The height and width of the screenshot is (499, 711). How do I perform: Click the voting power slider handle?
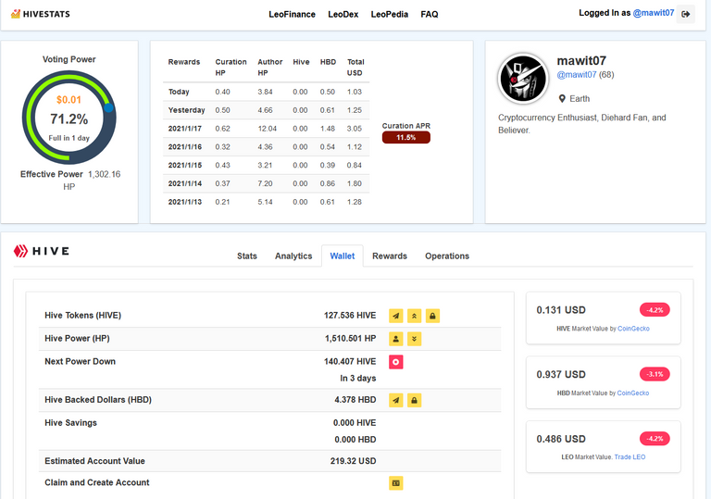click(x=108, y=108)
